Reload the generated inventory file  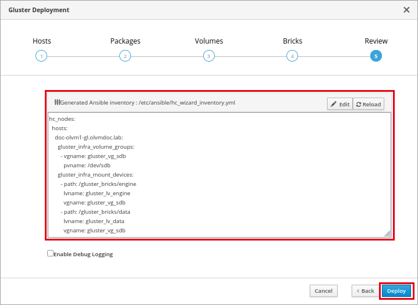(x=369, y=104)
